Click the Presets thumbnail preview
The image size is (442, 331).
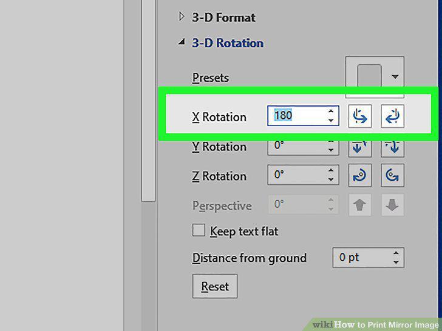click(x=369, y=75)
